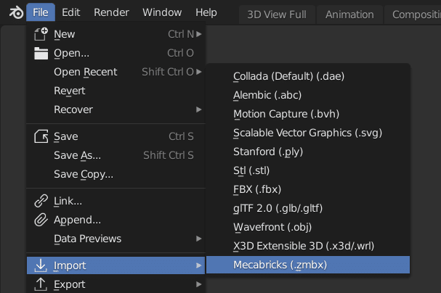Select Revert from File menu
Image resolution: width=441 pixels, height=293 pixels.
(x=69, y=91)
